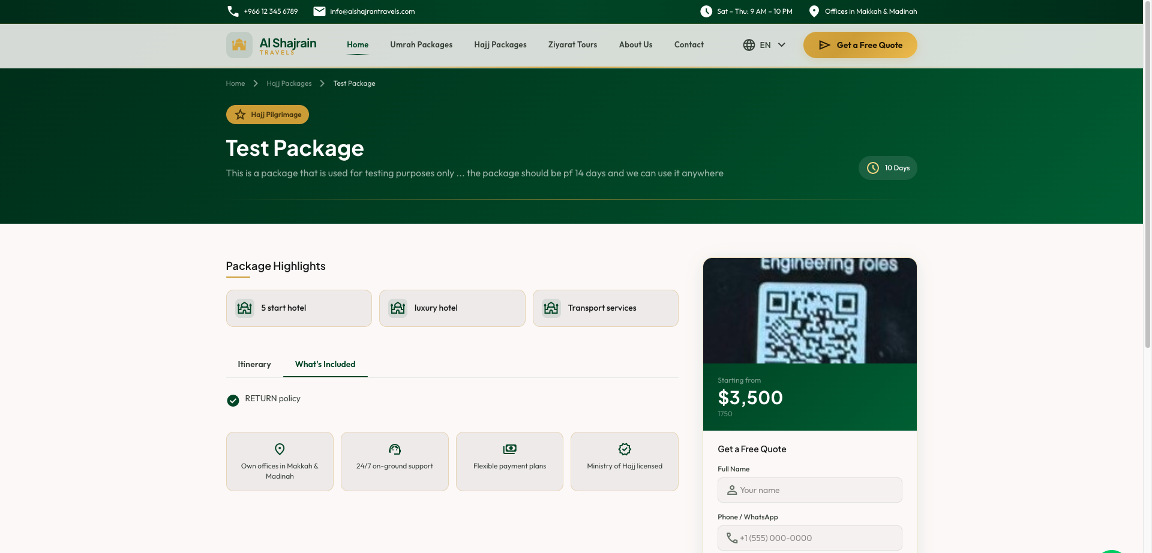Open Contact page
Screen dimensions: 1152x553
[689, 45]
